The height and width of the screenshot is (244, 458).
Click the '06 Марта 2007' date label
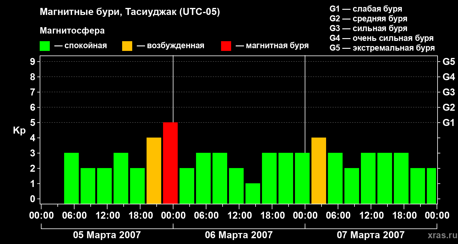239,235
